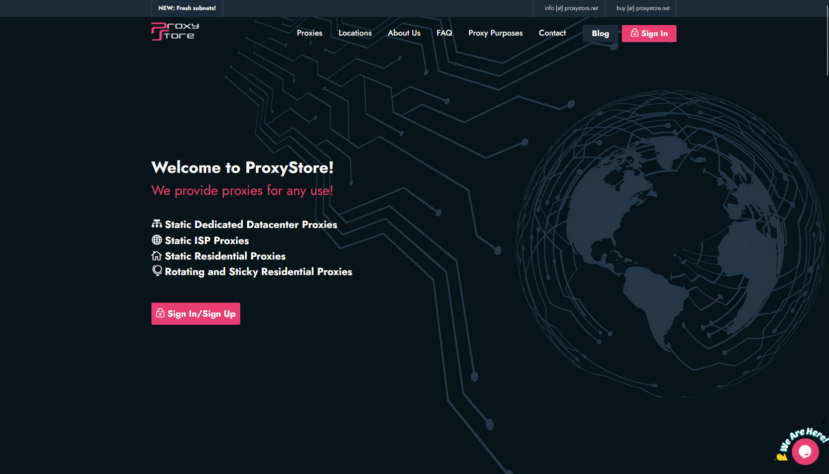Open the Proxies menu
This screenshot has height=474, width=829.
(309, 33)
